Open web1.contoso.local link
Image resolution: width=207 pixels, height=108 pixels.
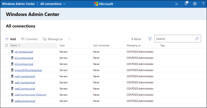coord(25,82)
